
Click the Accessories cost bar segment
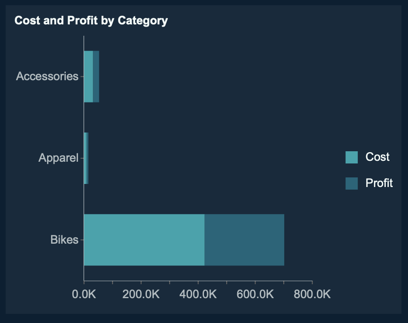pyautogui.click(x=88, y=77)
